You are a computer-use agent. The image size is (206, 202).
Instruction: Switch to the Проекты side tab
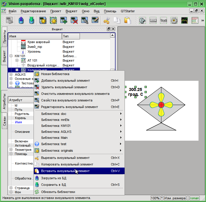pos(4,37)
